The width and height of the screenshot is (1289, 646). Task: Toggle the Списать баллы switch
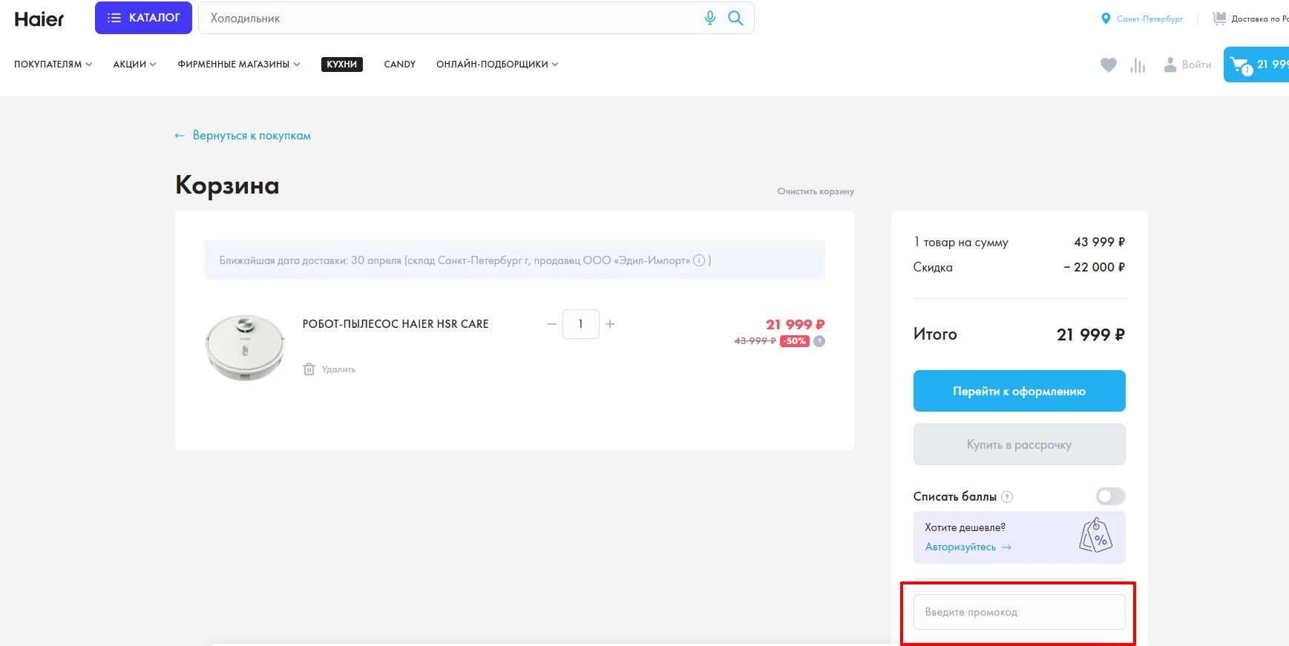pos(1110,496)
